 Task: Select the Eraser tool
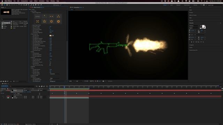[36, 5]
